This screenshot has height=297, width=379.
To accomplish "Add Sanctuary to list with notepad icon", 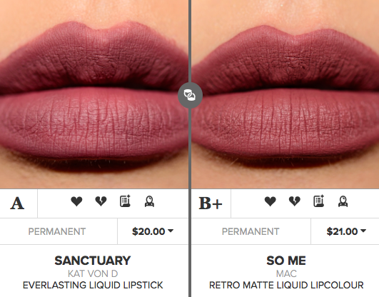I will pyautogui.click(x=125, y=201).
